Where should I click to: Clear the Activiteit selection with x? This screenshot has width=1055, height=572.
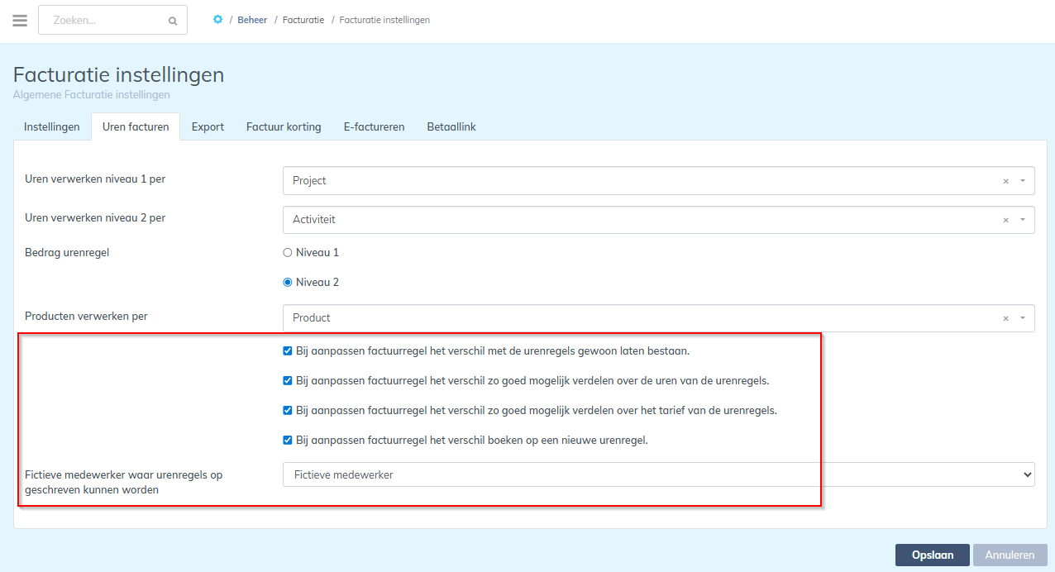click(1005, 220)
